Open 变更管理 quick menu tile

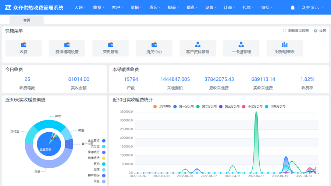tap(110, 48)
